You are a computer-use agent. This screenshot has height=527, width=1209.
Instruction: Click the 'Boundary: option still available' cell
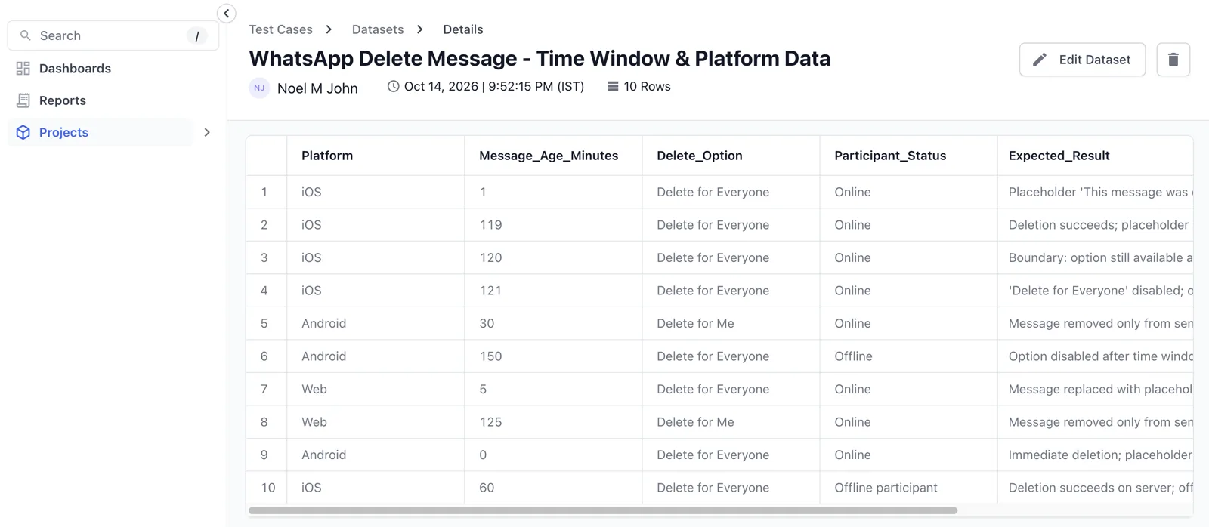tap(1095, 257)
